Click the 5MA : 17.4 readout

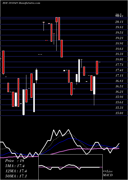pos(15,166)
